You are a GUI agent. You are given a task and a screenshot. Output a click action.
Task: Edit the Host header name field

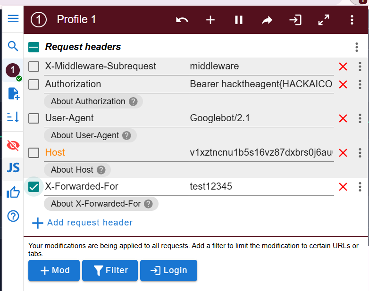click(116, 153)
